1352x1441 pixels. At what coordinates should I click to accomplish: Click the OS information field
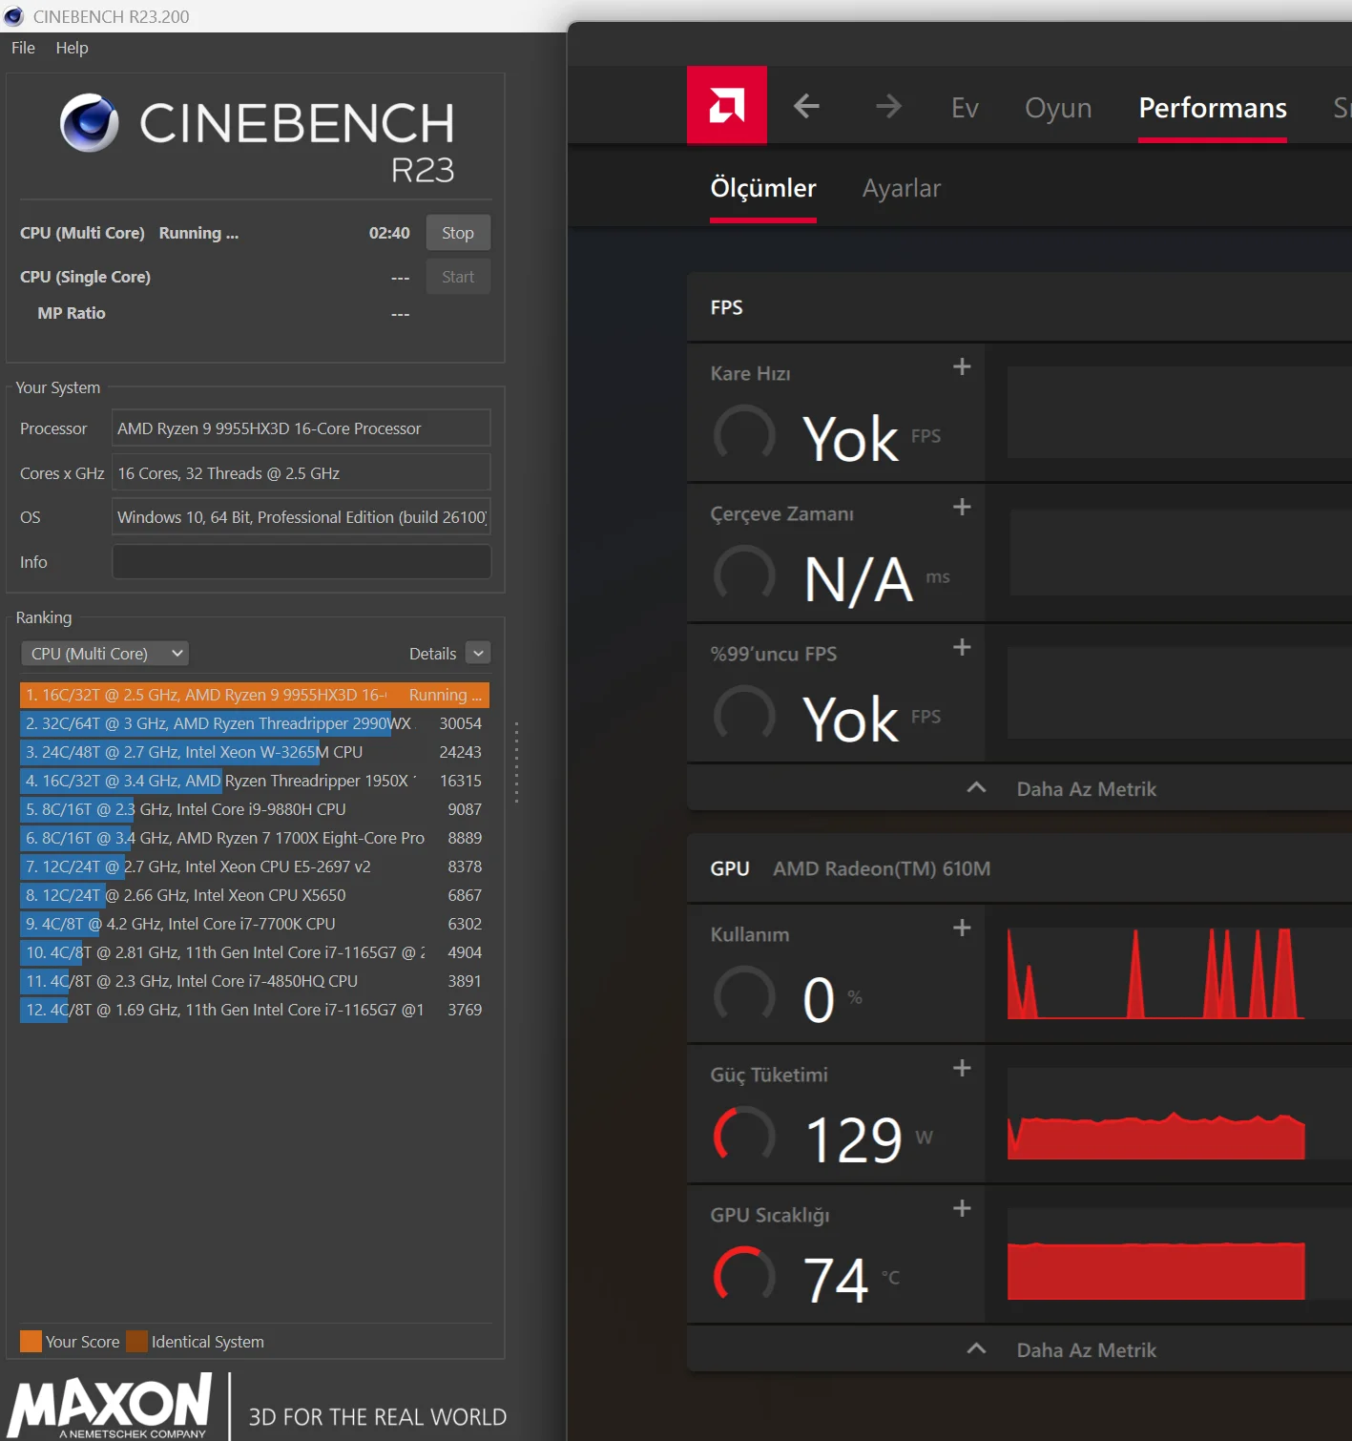302,517
